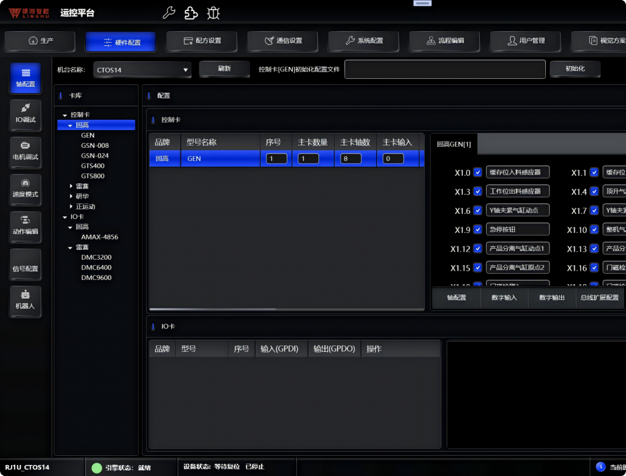Click the wrench icon in title bar
The height and width of the screenshot is (476, 626).
169,13
